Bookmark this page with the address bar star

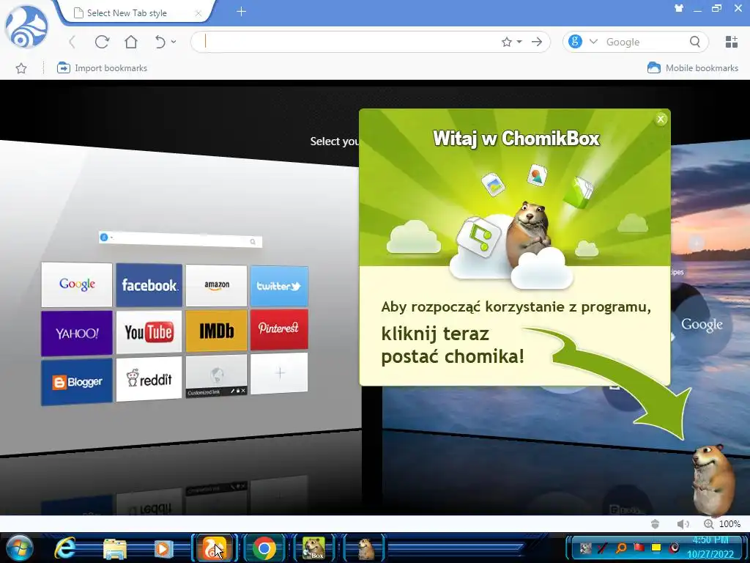(507, 42)
